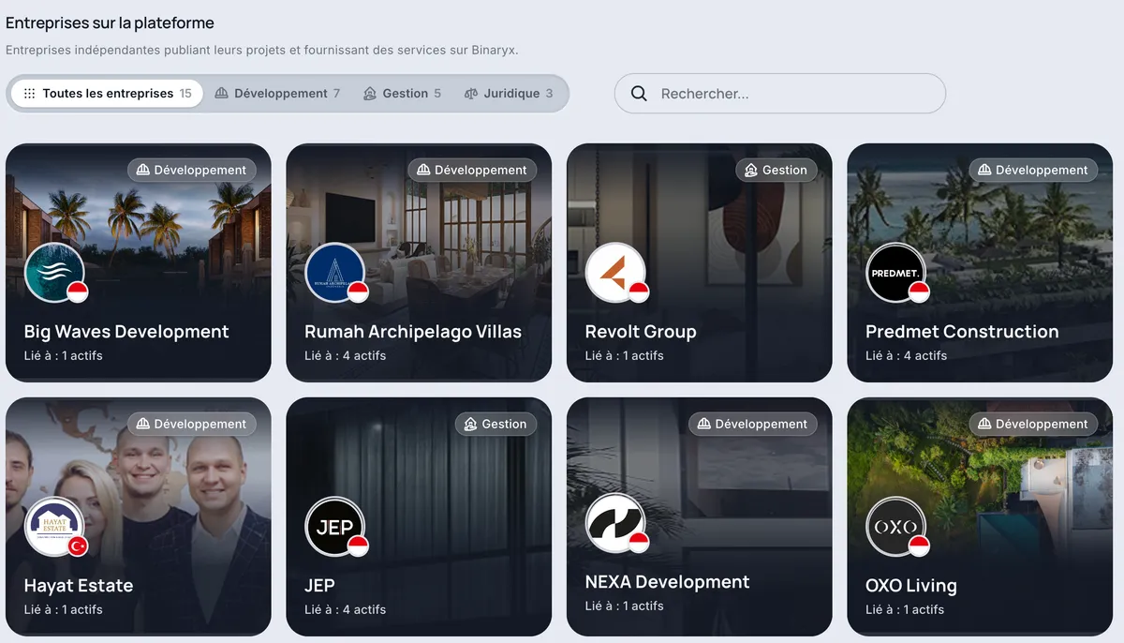Click the magnifying glass search icon
This screenshot has height=643, width=1124.
click(x=639, y=94)
